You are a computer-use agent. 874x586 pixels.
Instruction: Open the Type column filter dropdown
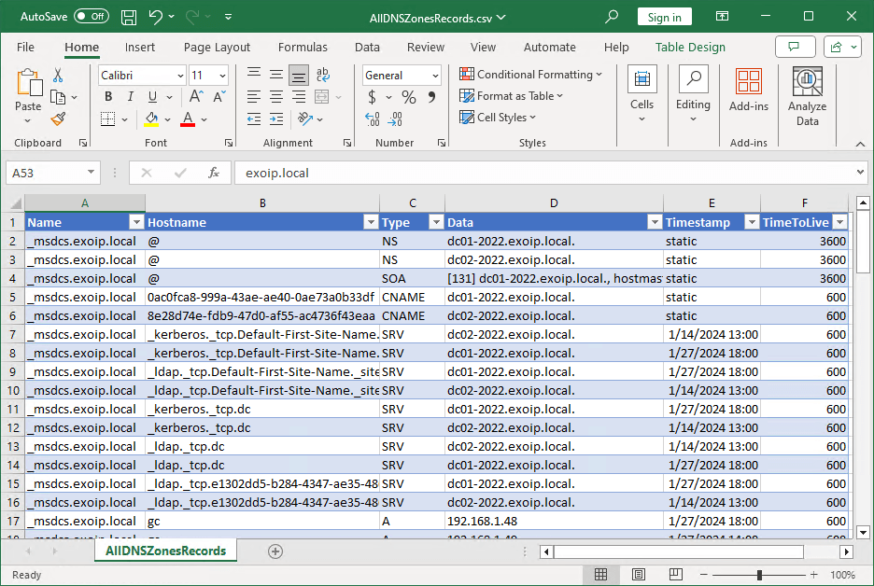tap(435, 222)
